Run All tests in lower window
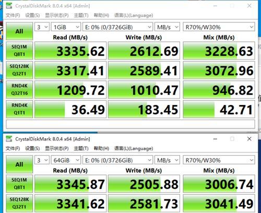The height and width of the screenshot is (213, 261). tap(19, 164)
